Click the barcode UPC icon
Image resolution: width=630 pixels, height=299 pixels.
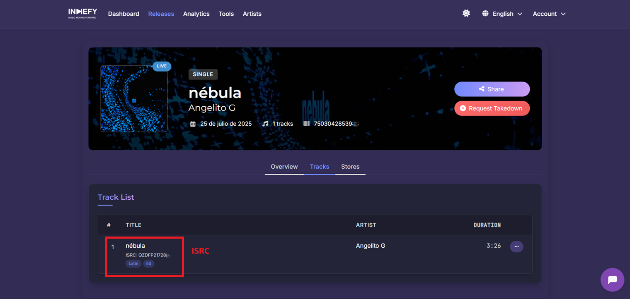(306, 124)
